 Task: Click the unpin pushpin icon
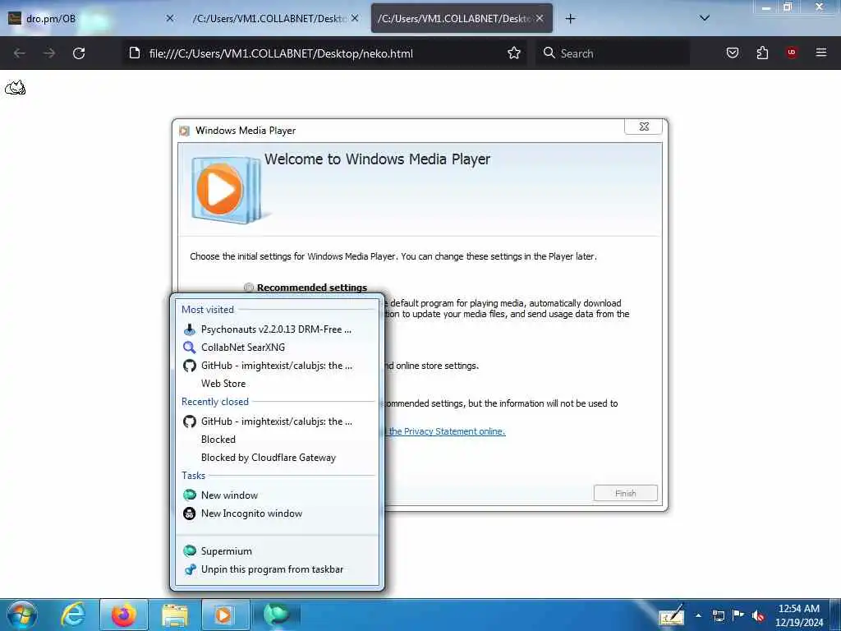[190, 569]
